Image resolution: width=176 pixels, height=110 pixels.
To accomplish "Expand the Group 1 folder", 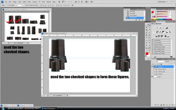I will pyautogui.click(x=154, y=74).
